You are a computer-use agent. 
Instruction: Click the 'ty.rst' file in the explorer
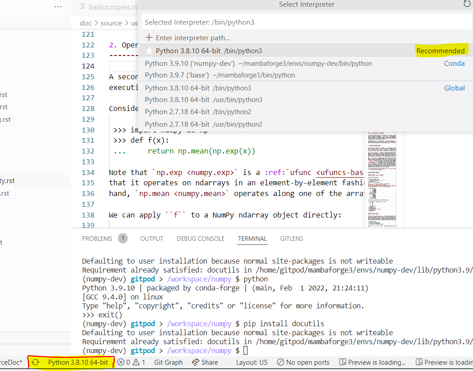(7, 181)
